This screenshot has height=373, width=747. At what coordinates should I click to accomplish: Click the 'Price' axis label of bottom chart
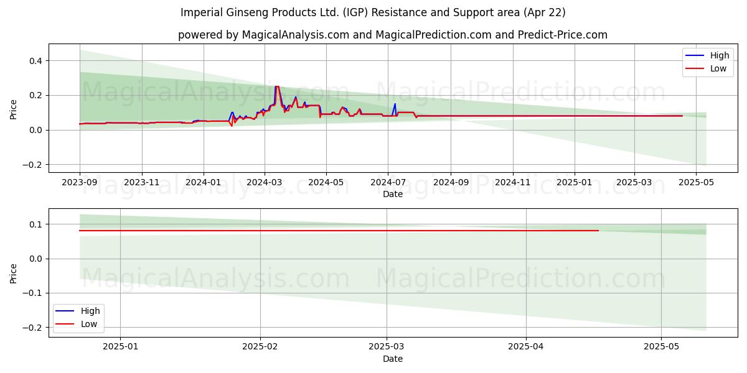click(x=14, y=273)
